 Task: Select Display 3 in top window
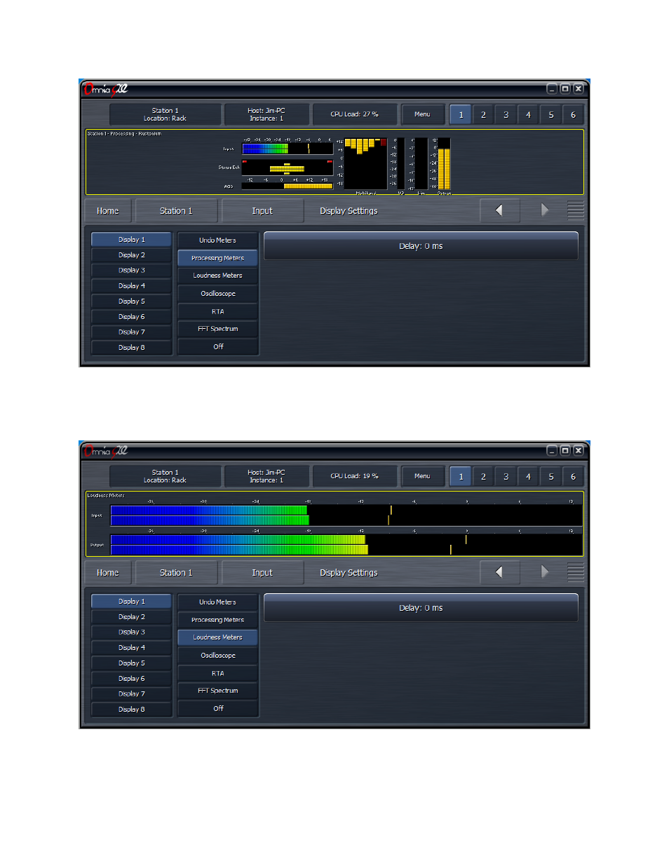click(x=132, y=271)
